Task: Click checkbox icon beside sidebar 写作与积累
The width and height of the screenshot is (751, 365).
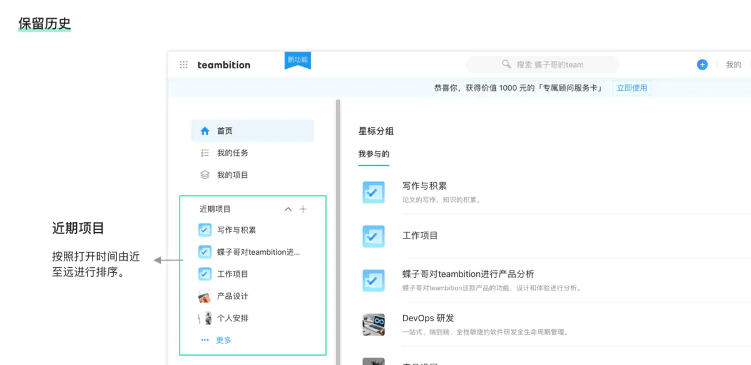Action: click(x=205, y=230)
